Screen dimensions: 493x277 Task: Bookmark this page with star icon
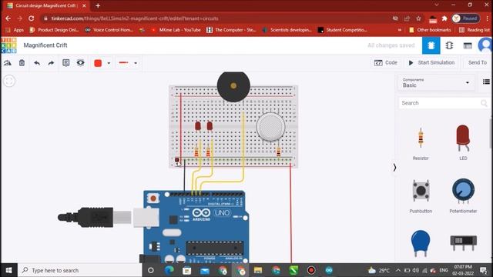418,18
